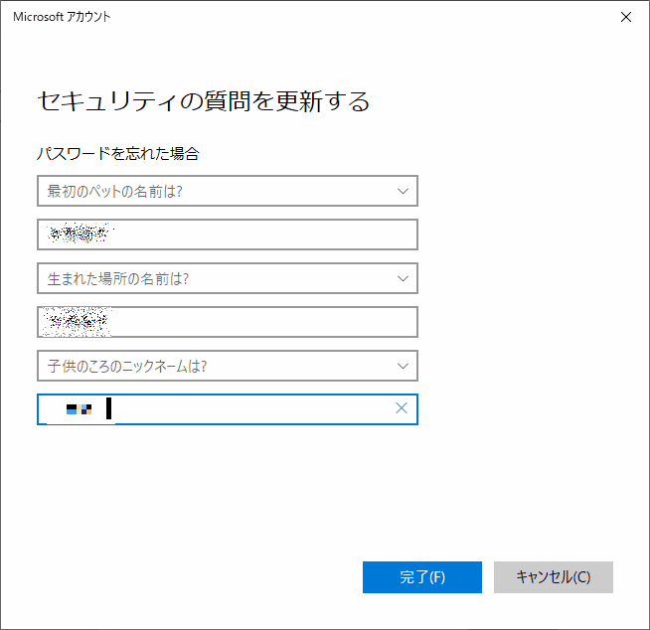This screenshot has height=630, width=650.
Task: Click the answer field below the nickname question
Action: pyautogui.click(x=228, y=409)
